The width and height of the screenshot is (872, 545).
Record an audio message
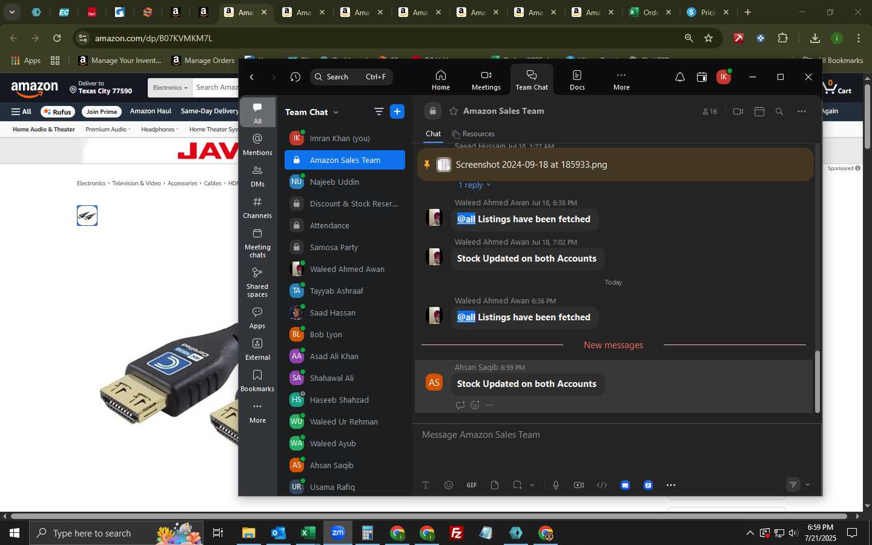(x=556, y=485)
